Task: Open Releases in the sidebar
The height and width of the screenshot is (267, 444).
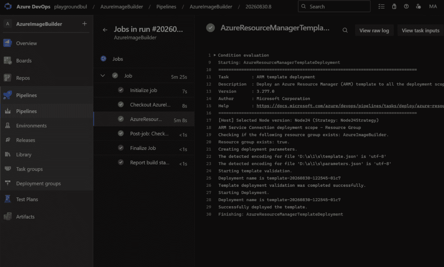Action: pos(47,140)
